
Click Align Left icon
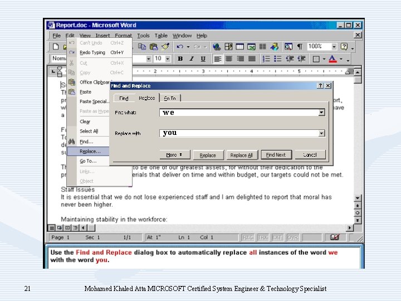point(217,59)
